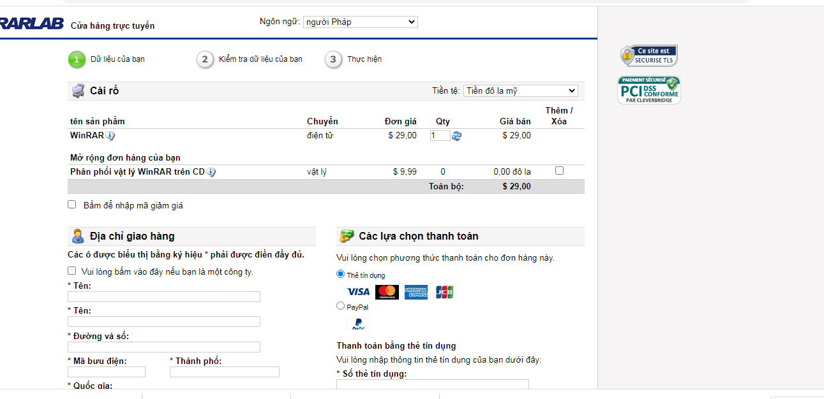Click the Đường và số input field
This screenshot has height=399, width=824.
(x=164, y=347)
